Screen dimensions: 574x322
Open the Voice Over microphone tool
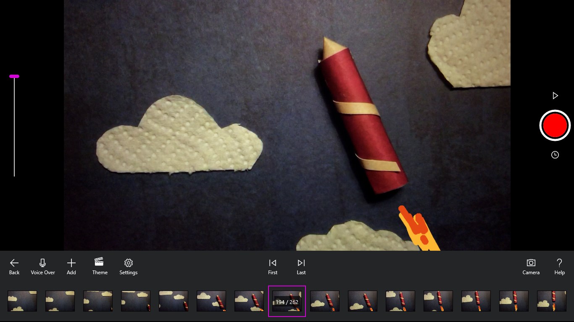point(43,267)
